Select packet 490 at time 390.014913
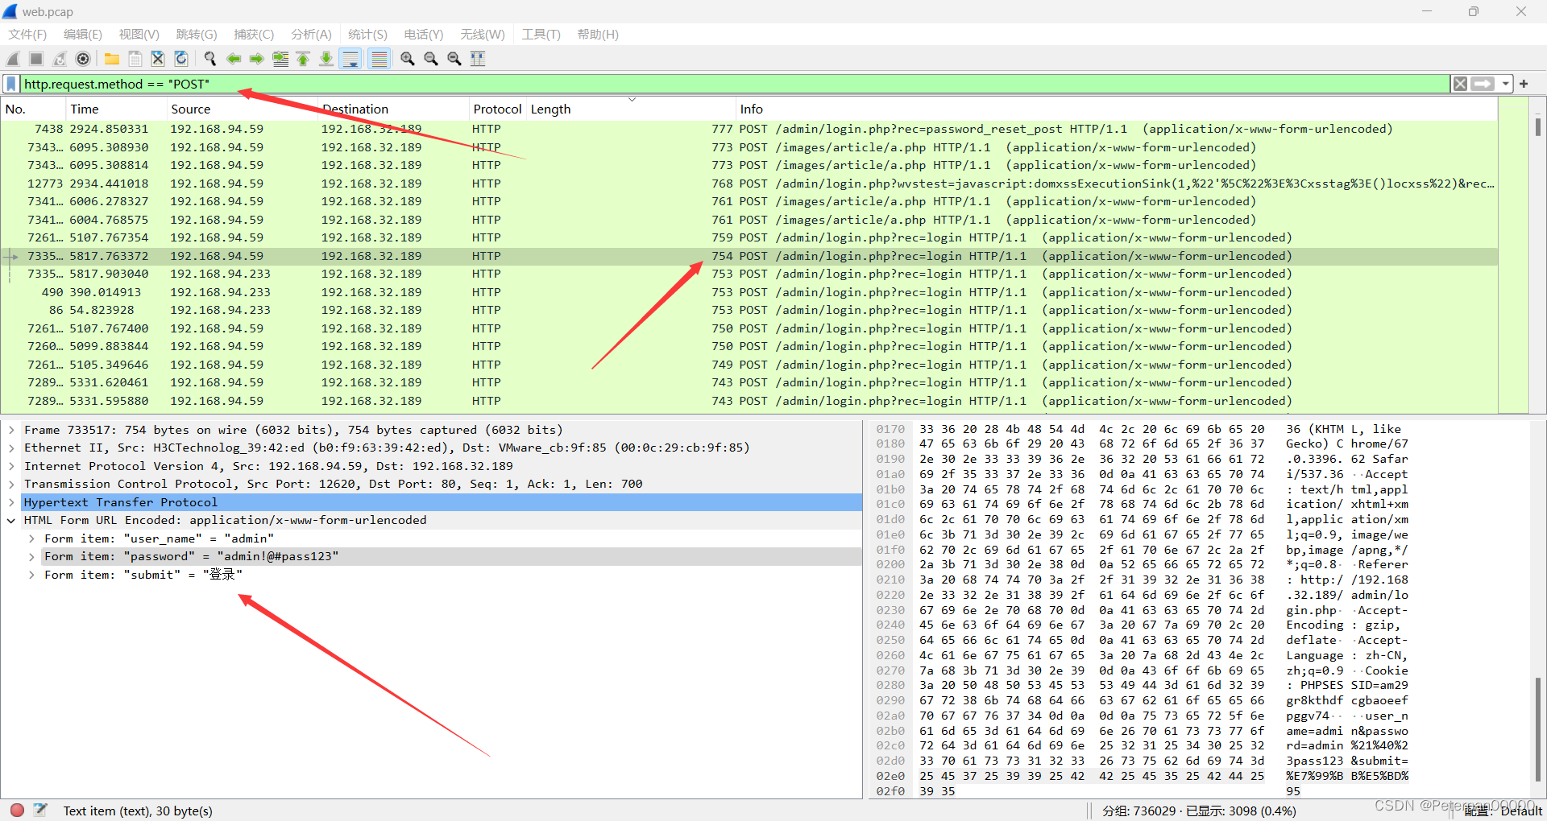1547x821 pixels. tap(749, 292)
